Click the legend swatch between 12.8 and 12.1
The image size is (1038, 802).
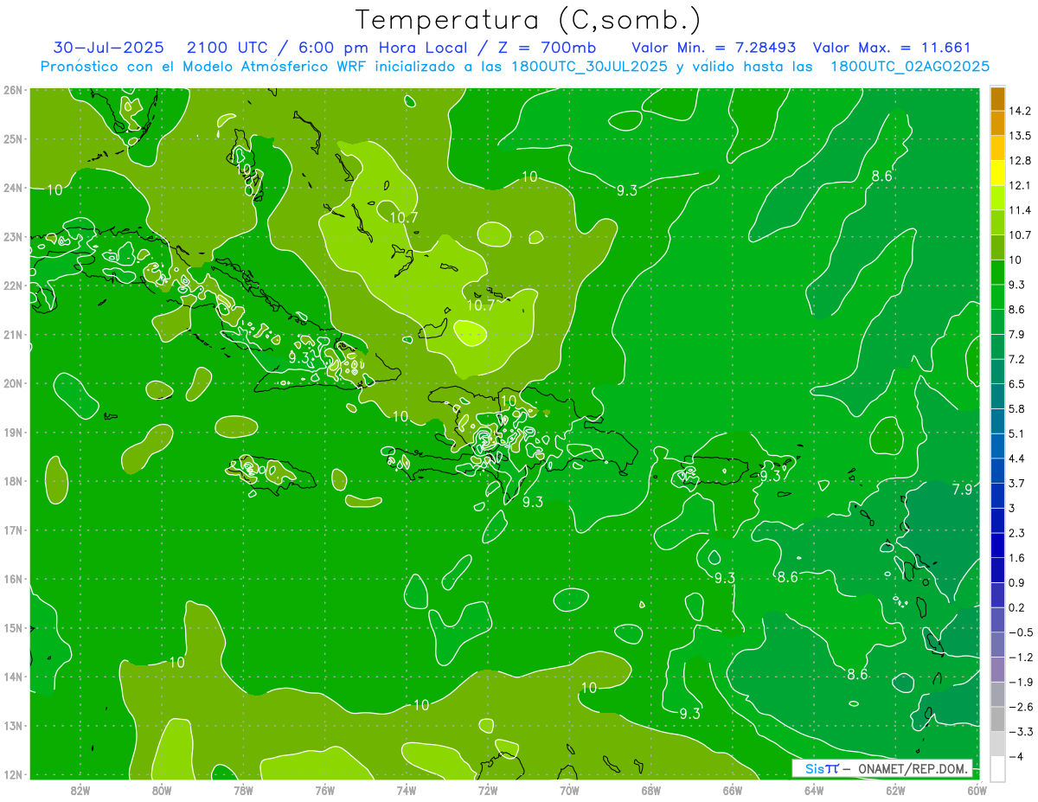point(997,173)
